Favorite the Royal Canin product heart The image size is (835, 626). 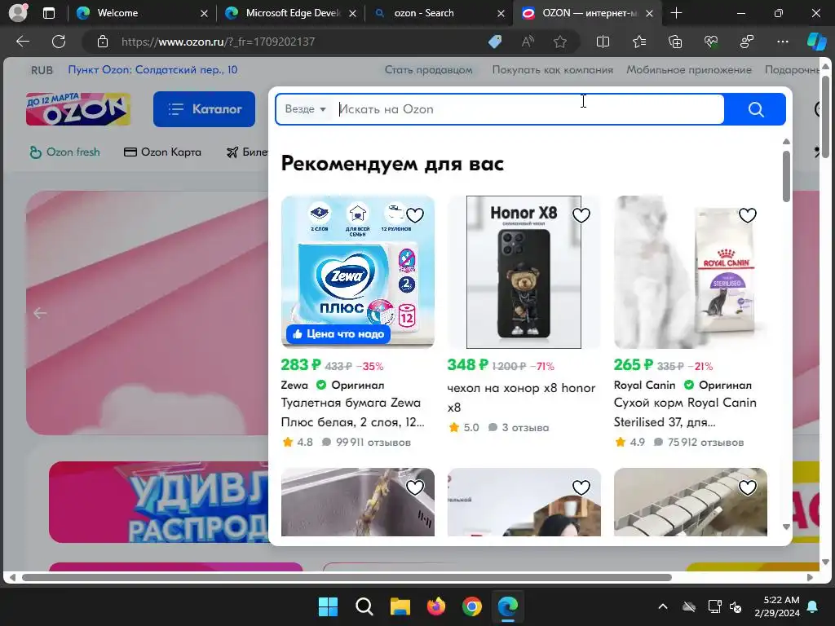[747, 215]
